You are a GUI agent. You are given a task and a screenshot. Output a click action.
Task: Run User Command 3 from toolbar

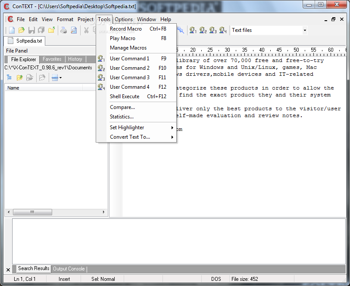pos(213,30)
